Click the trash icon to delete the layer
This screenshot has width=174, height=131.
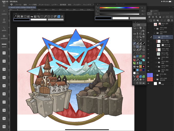click(x=172, y=20)
